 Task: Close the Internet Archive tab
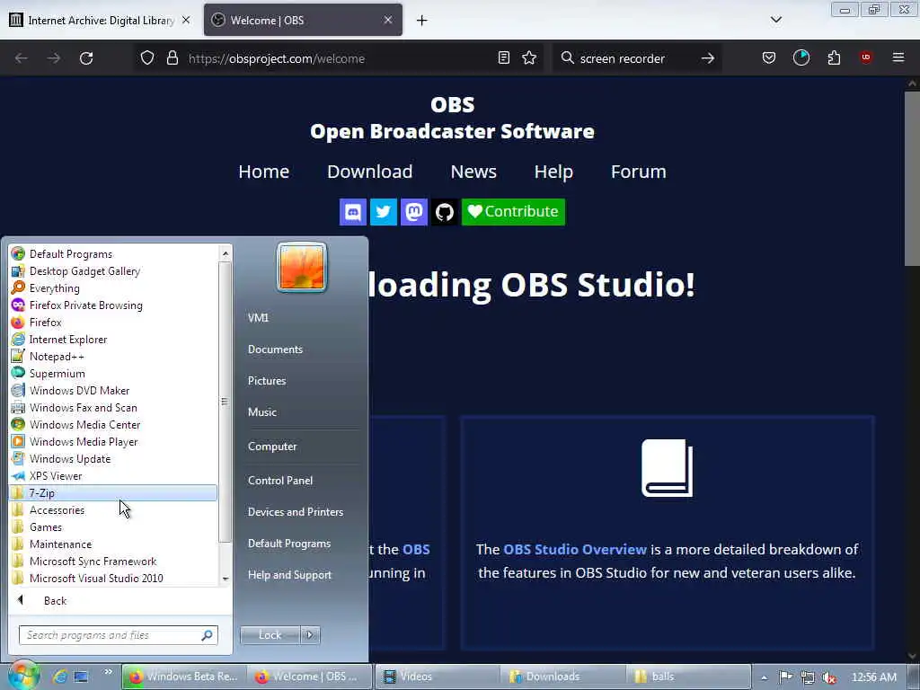186,20
